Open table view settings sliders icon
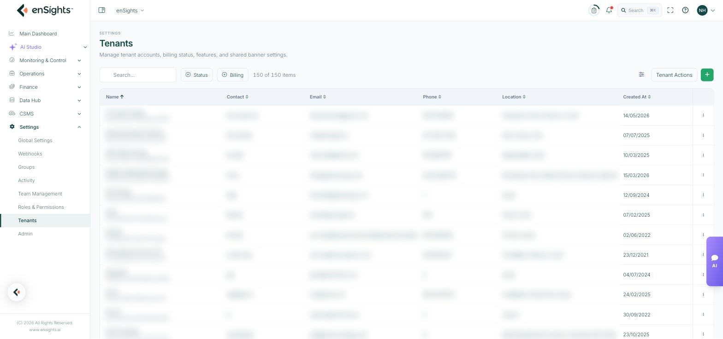This screenshot has height=339, width=723. [x=641, y=75]
